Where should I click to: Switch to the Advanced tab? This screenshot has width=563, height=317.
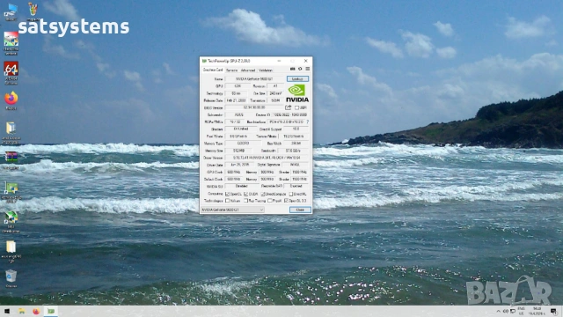pyautogui.click(x=248, y=70)
